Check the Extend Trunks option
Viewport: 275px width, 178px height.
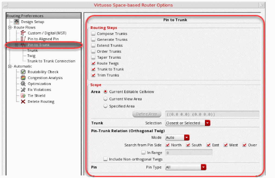93,45
